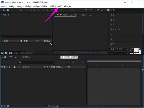Select the Selection arrow tool
144x108 pixels.
click(x=4, y=10)
